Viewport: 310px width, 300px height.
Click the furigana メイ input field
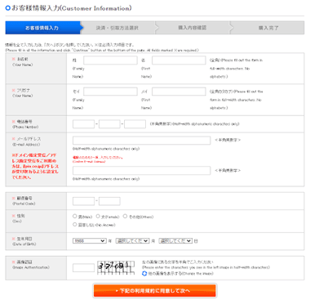click(x=179, y=92)
